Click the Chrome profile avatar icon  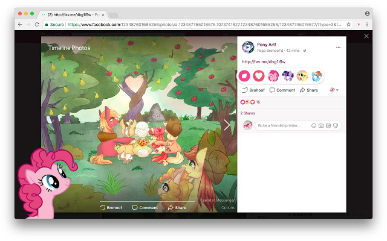367,13
